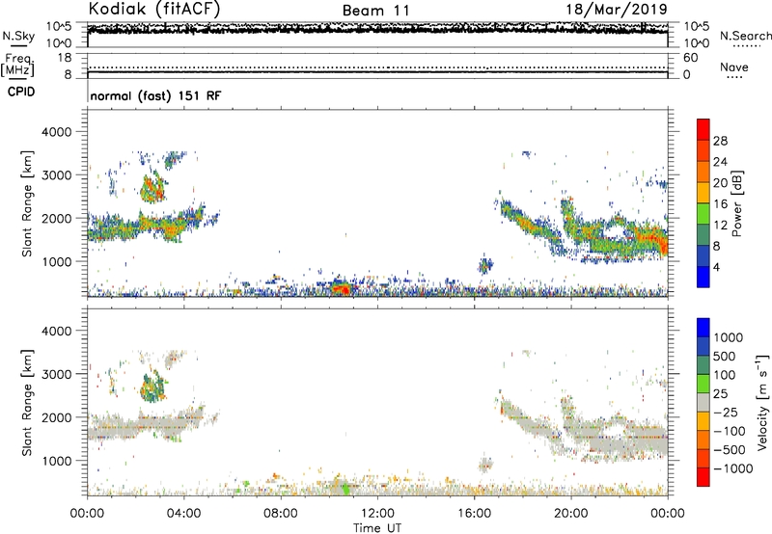Click the "−500" tick on Velocity colorbar

click(x=729, y=449)
